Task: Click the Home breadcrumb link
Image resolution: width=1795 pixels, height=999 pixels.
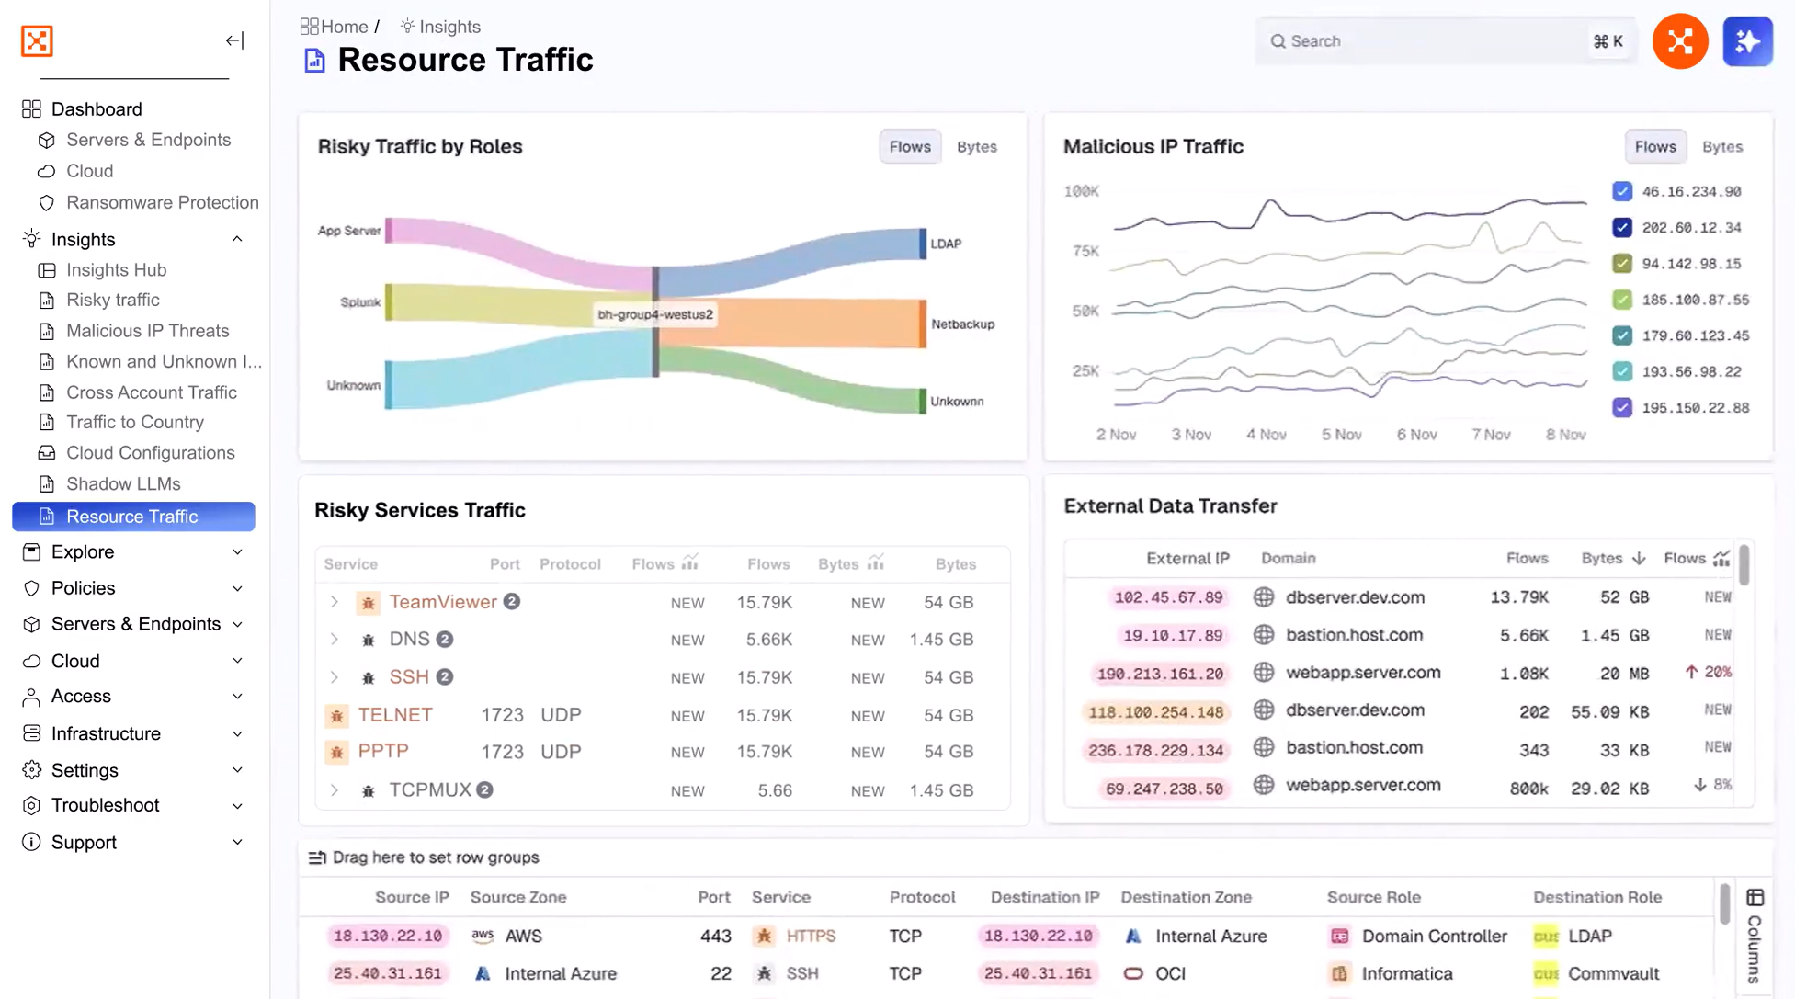Action: point(344,27)
